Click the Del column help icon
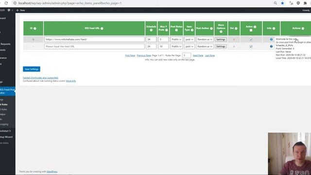Screen dimensions: 311x175 [236, 28]
